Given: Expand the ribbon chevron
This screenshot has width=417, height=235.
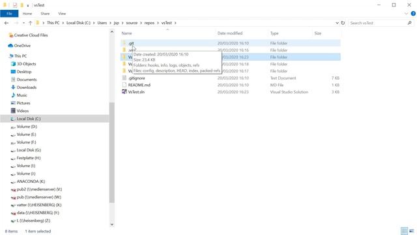Looking at the screenshot, I should (406, 14).
